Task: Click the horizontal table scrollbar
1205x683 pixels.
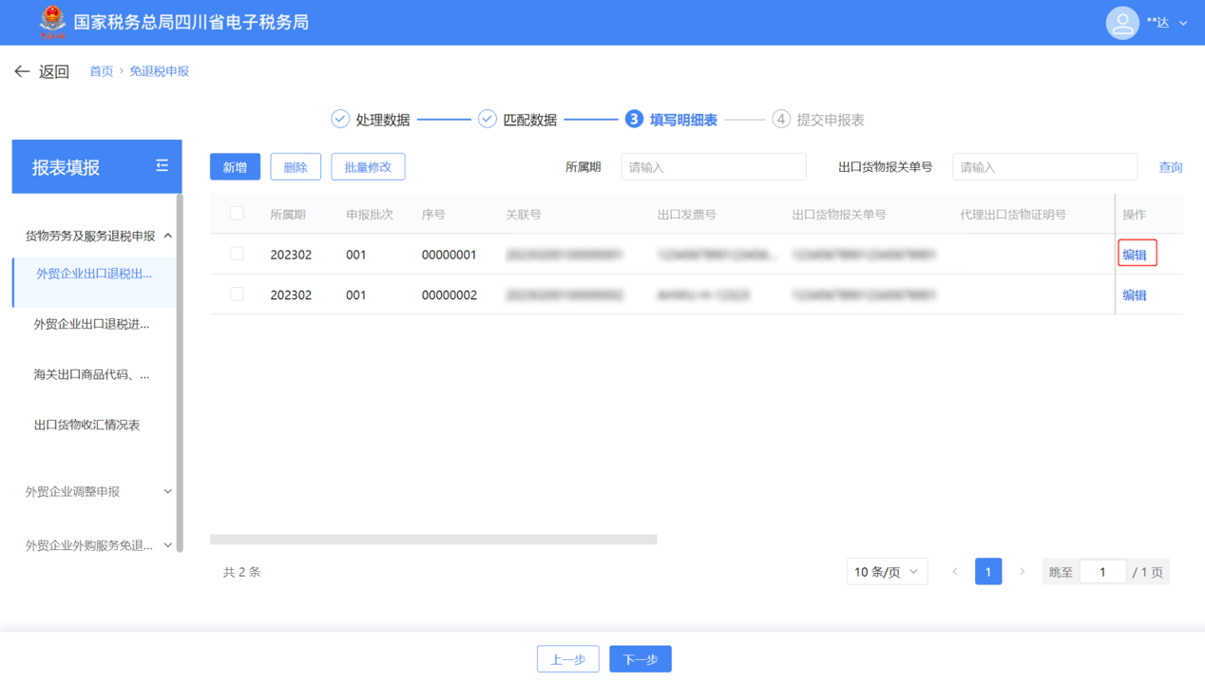Action: (433, 540)
